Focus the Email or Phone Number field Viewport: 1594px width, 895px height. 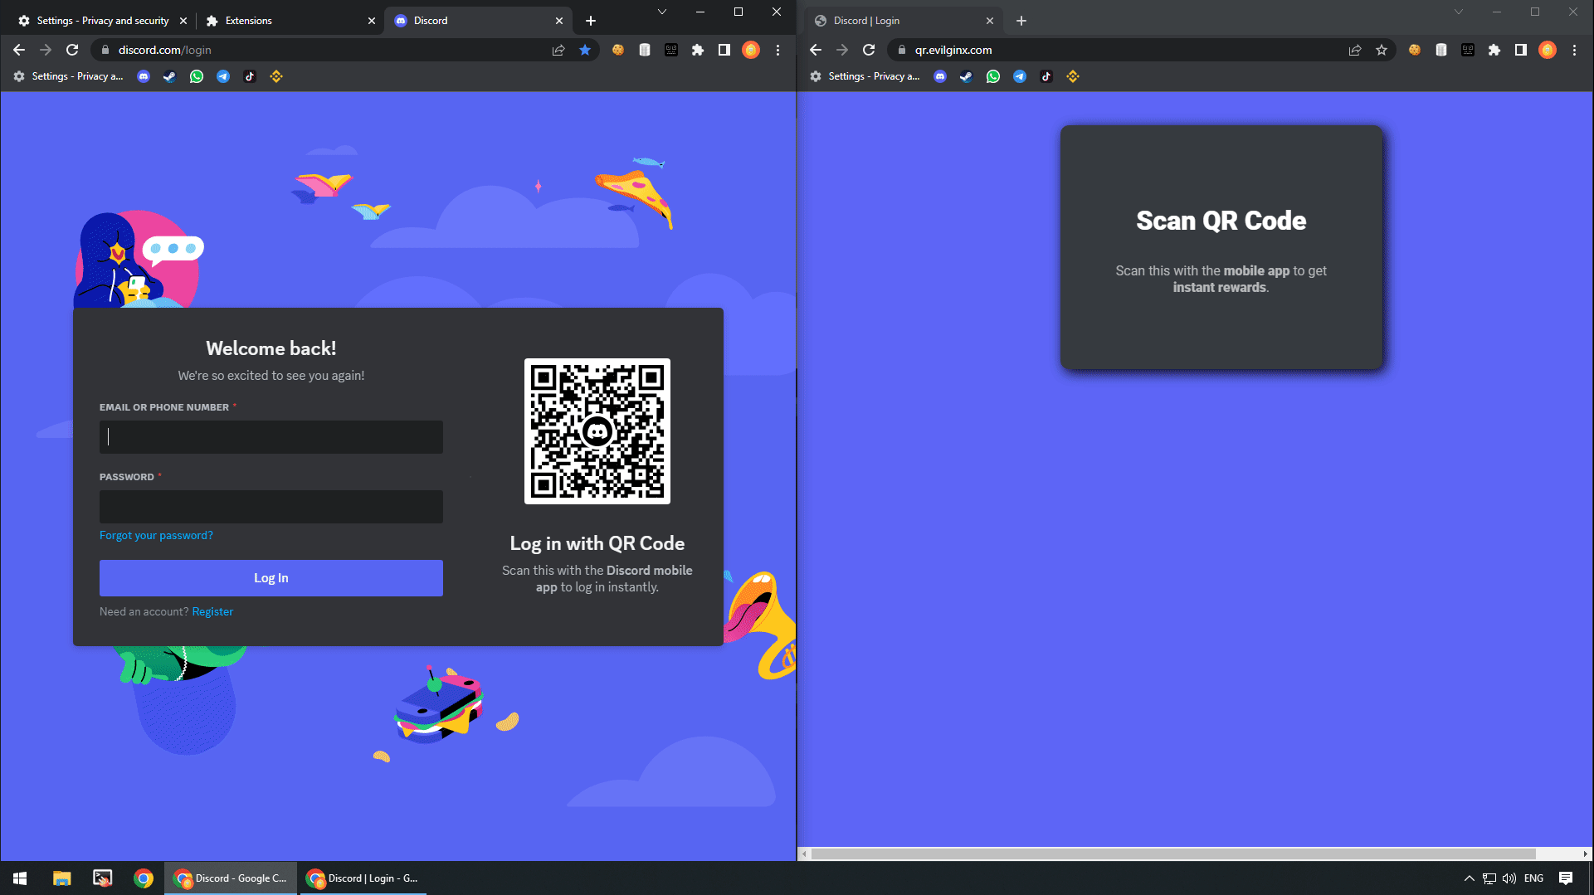(271, 437)
